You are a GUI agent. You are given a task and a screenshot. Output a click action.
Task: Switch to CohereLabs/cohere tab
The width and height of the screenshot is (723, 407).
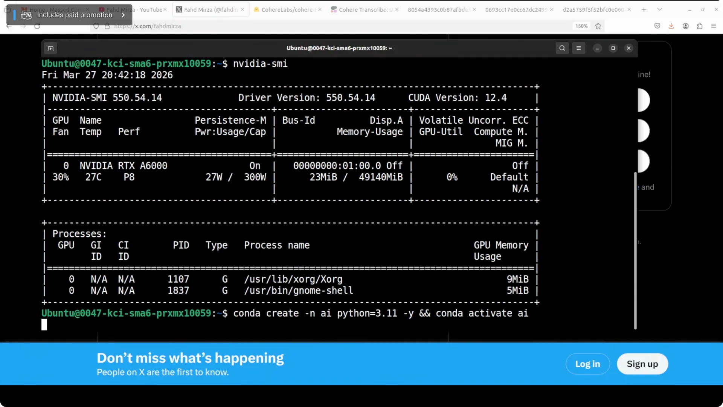[x=288, y=9]
